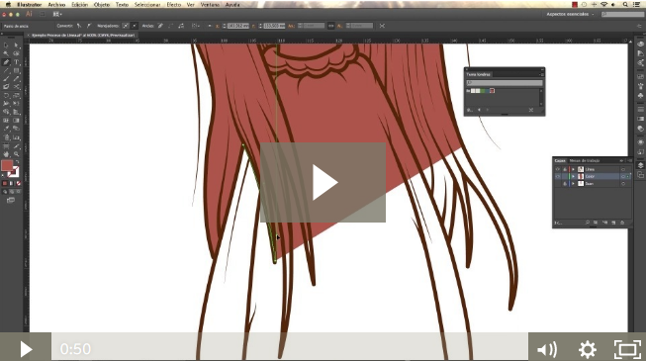Select the Pencil tool
The height and width of the screenshot is (361, 646).
coord(16,79)
